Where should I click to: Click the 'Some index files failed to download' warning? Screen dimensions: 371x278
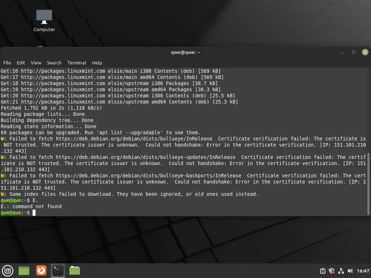coord(129,194)
